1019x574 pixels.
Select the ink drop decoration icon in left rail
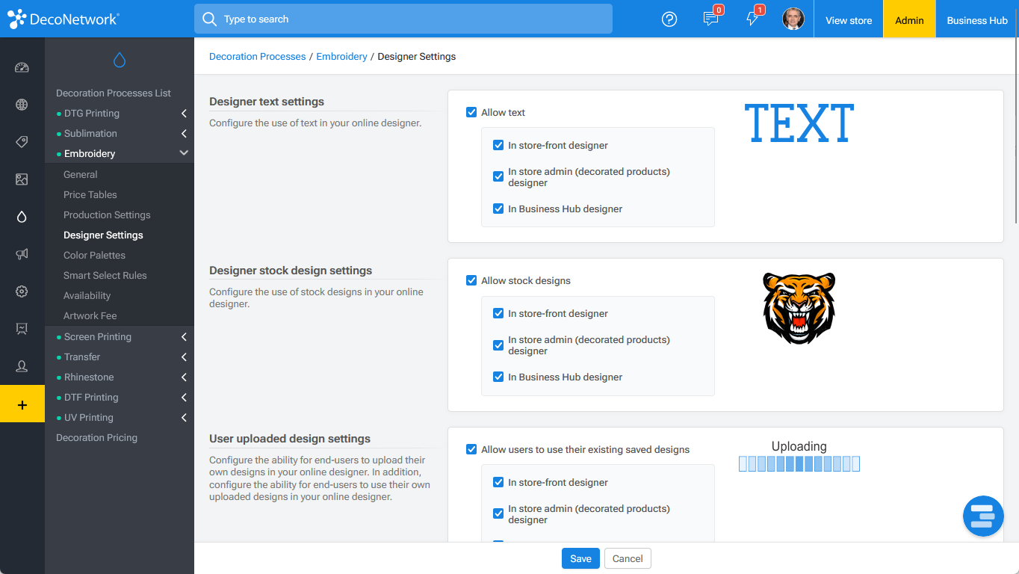point(22,217)
